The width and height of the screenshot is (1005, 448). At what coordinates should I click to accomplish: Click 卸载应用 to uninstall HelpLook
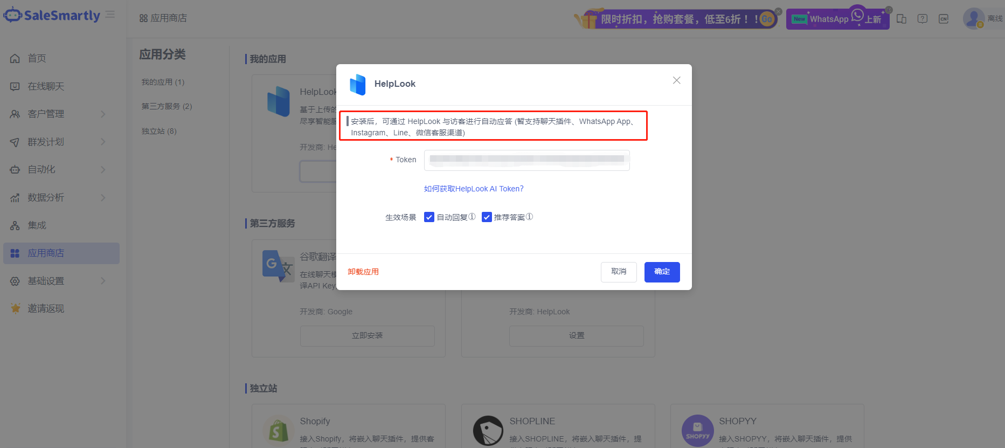(363, 272)
